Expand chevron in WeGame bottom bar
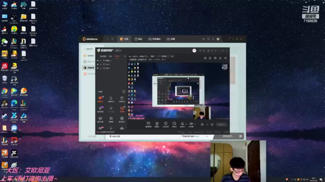The image size is (325, 182). point(207,136)
